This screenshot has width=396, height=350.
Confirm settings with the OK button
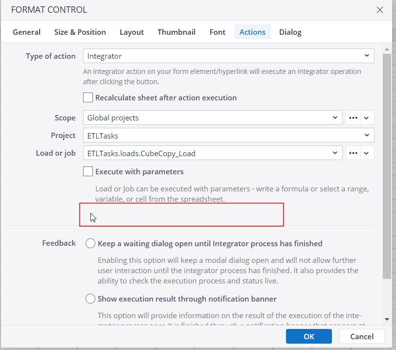point(308,336)
